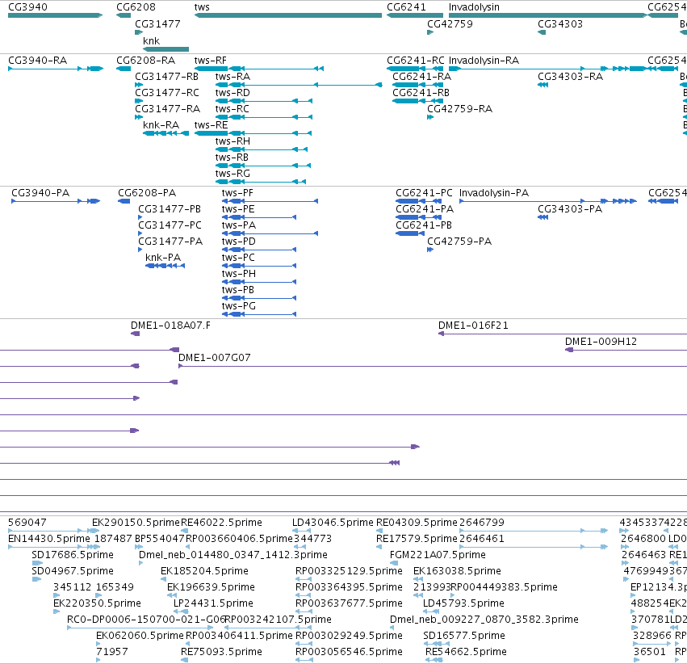
Task: Open transcript "CG3940-RA" label
Action: [x=38, y=61]
